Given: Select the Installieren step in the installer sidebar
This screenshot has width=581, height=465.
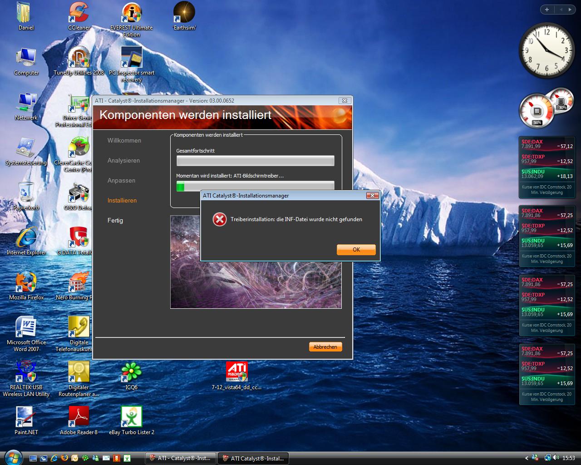Looking at the screenshot, I should pos(122,200).
